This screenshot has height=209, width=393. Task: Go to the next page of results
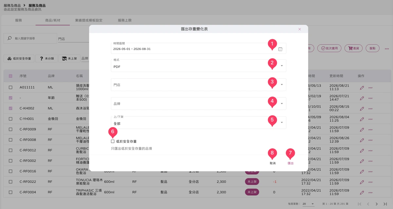(377, 204)
